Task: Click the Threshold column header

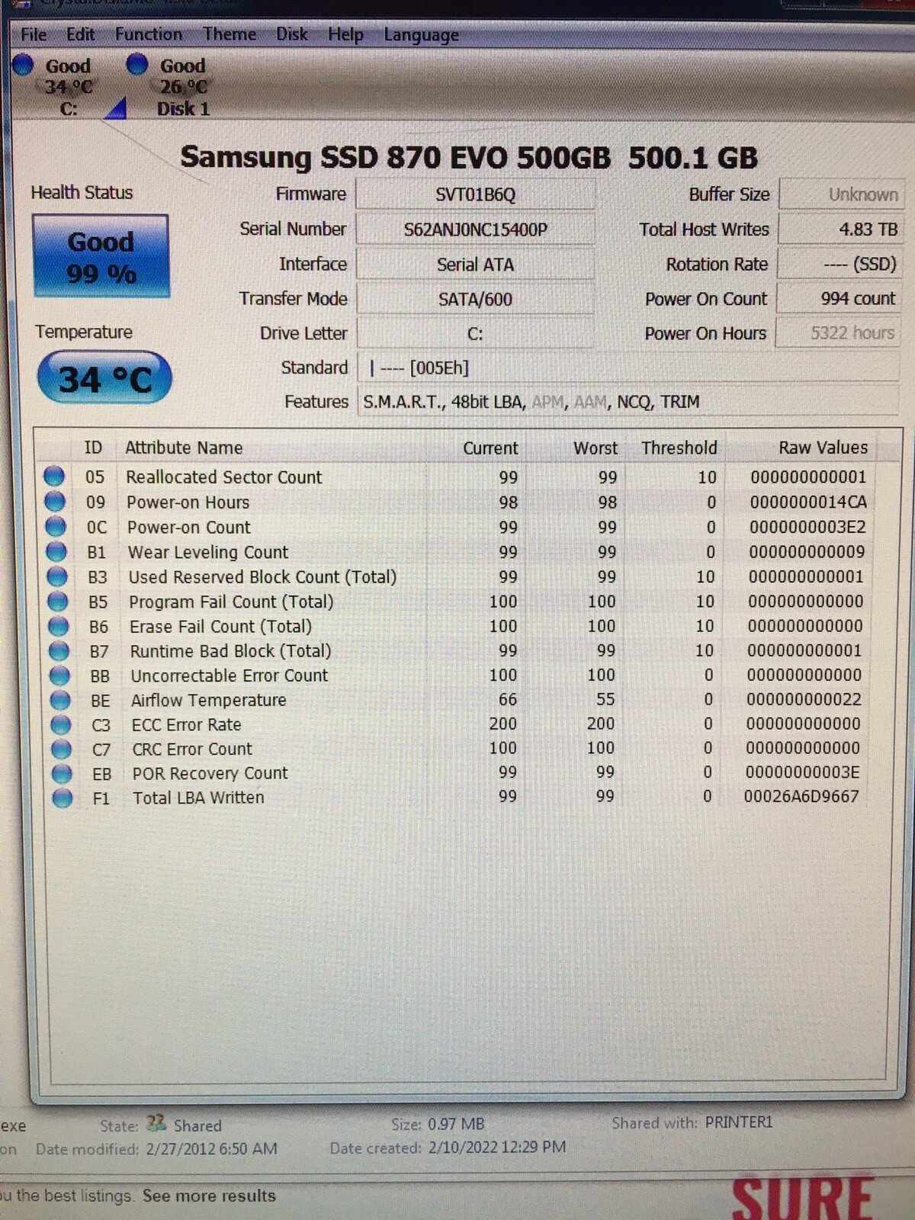Action: click(679, 448)
